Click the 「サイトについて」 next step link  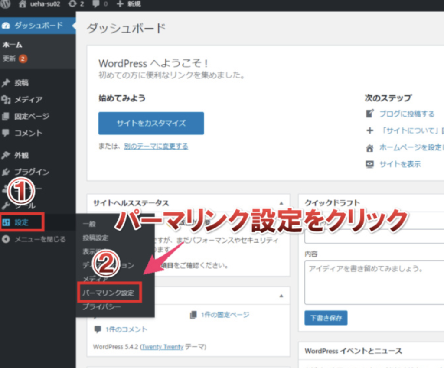(x=412, y=130)
